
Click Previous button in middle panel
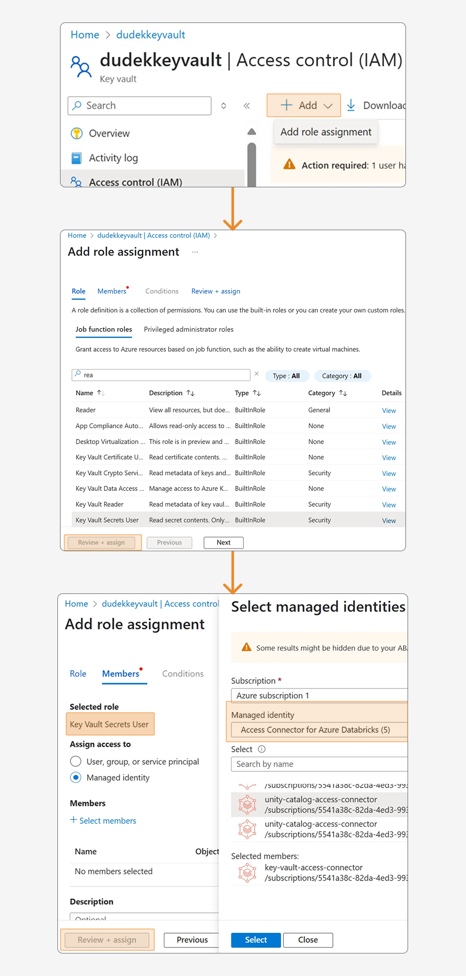pyautogui.click(x=170, y=542)
